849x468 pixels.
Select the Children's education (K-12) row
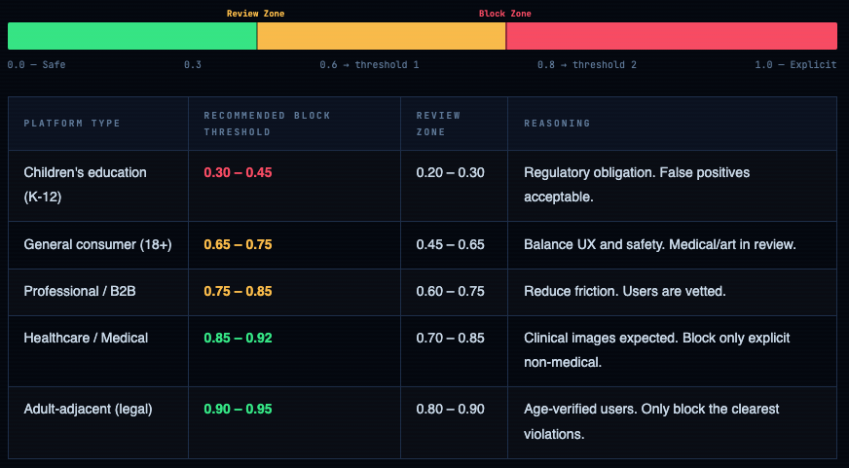click(x=85, y=185)
